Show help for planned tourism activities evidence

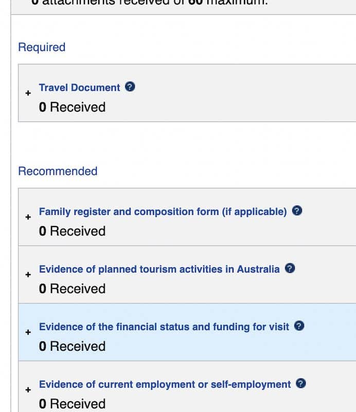[290, 268]
